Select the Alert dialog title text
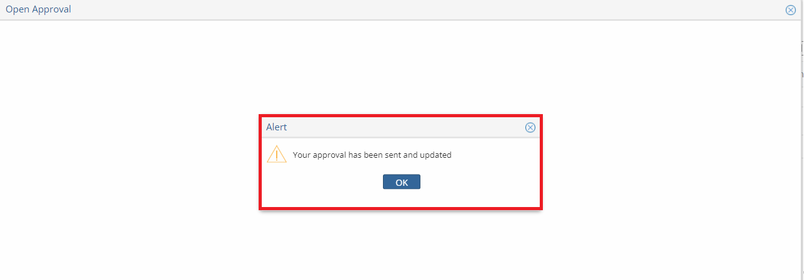Image resolution: width=804 pixels, height=280 pixels. (x=277, y=127)
